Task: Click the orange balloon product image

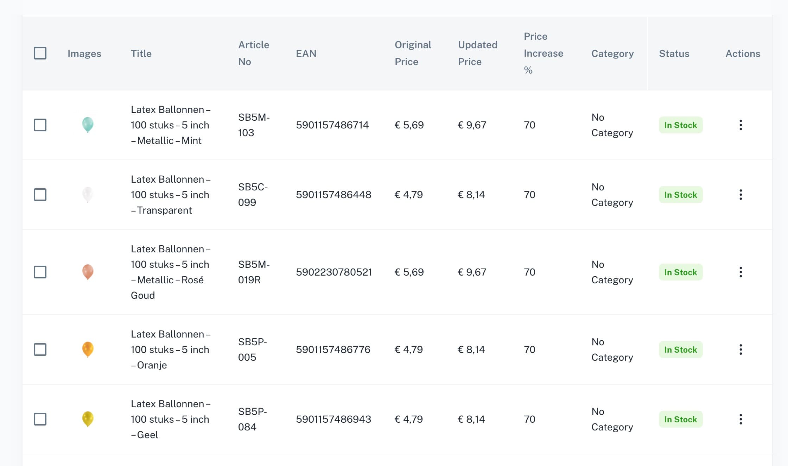Action: click(x=88, y=349)
